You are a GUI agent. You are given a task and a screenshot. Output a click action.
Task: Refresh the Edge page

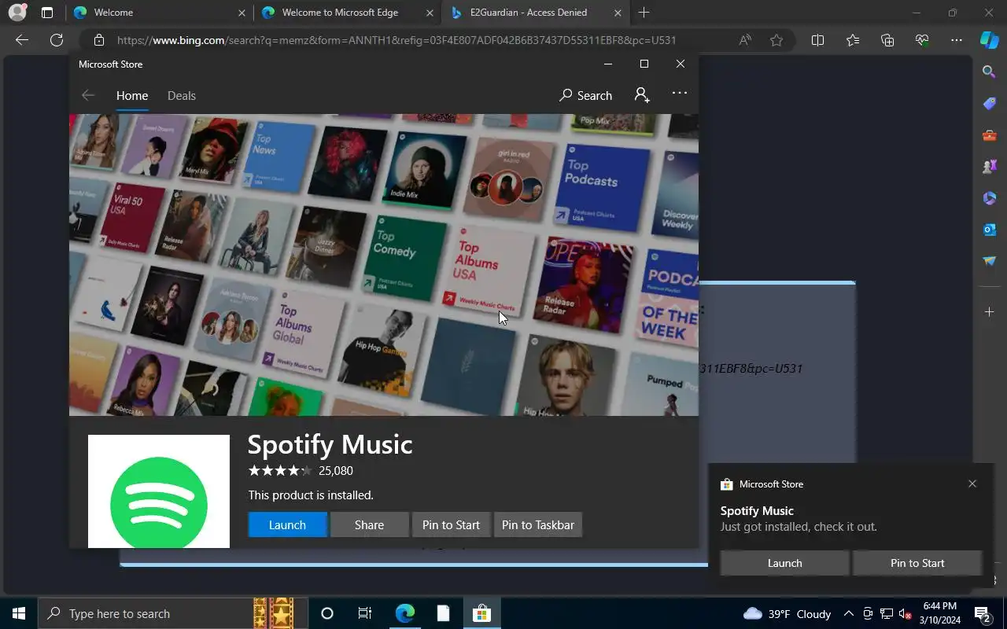coord(57,40)
